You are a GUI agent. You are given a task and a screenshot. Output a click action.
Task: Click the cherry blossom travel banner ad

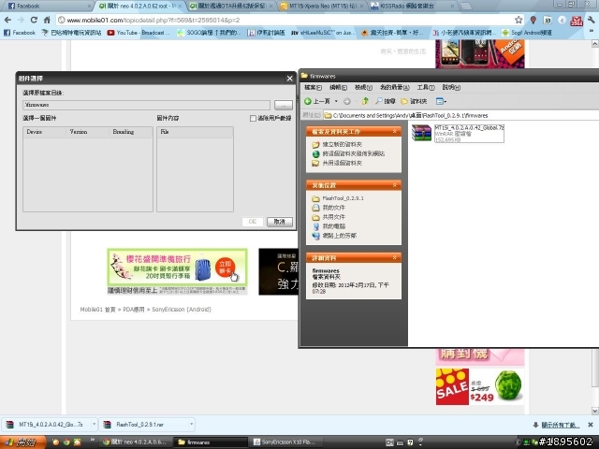(x=177, y=271)
